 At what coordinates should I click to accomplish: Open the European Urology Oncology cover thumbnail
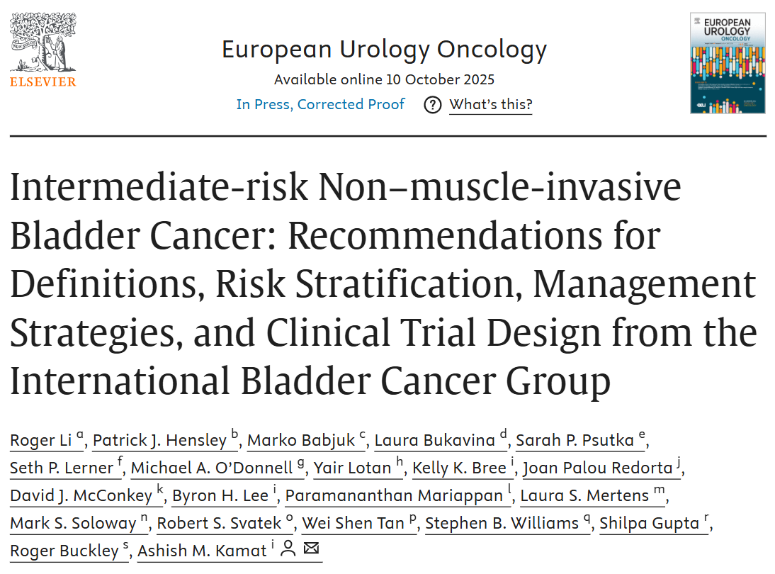click(x=728, y=63)
